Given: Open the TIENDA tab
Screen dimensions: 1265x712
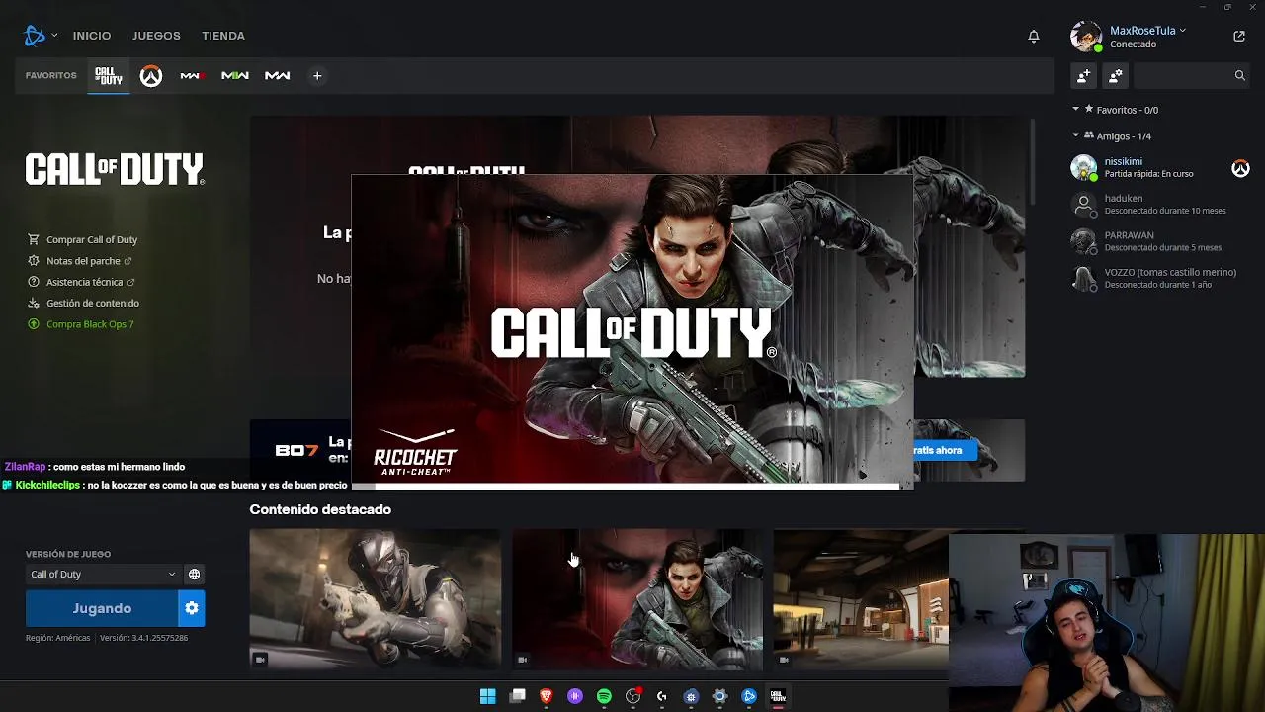Looking at the screenshot, I should click(223, 36).
